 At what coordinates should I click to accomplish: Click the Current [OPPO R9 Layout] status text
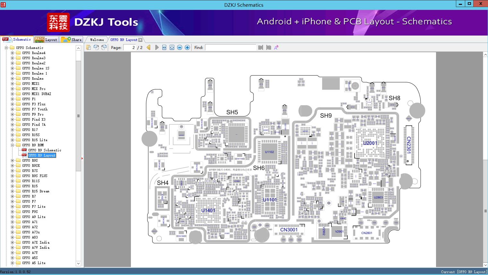(x=464, y=272)
